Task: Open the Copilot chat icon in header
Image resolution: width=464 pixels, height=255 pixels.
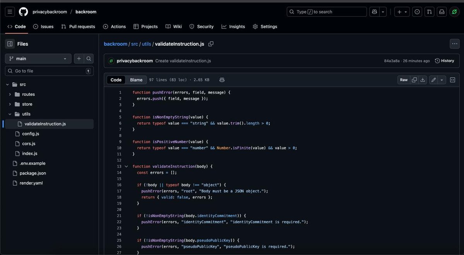Action: (374, 12)
